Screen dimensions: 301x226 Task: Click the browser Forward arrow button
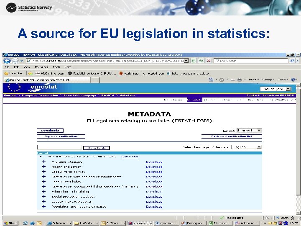[15, 61]
